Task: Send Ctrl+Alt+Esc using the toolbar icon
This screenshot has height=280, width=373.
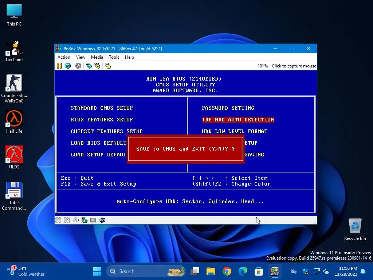Action: click(97, 66)
